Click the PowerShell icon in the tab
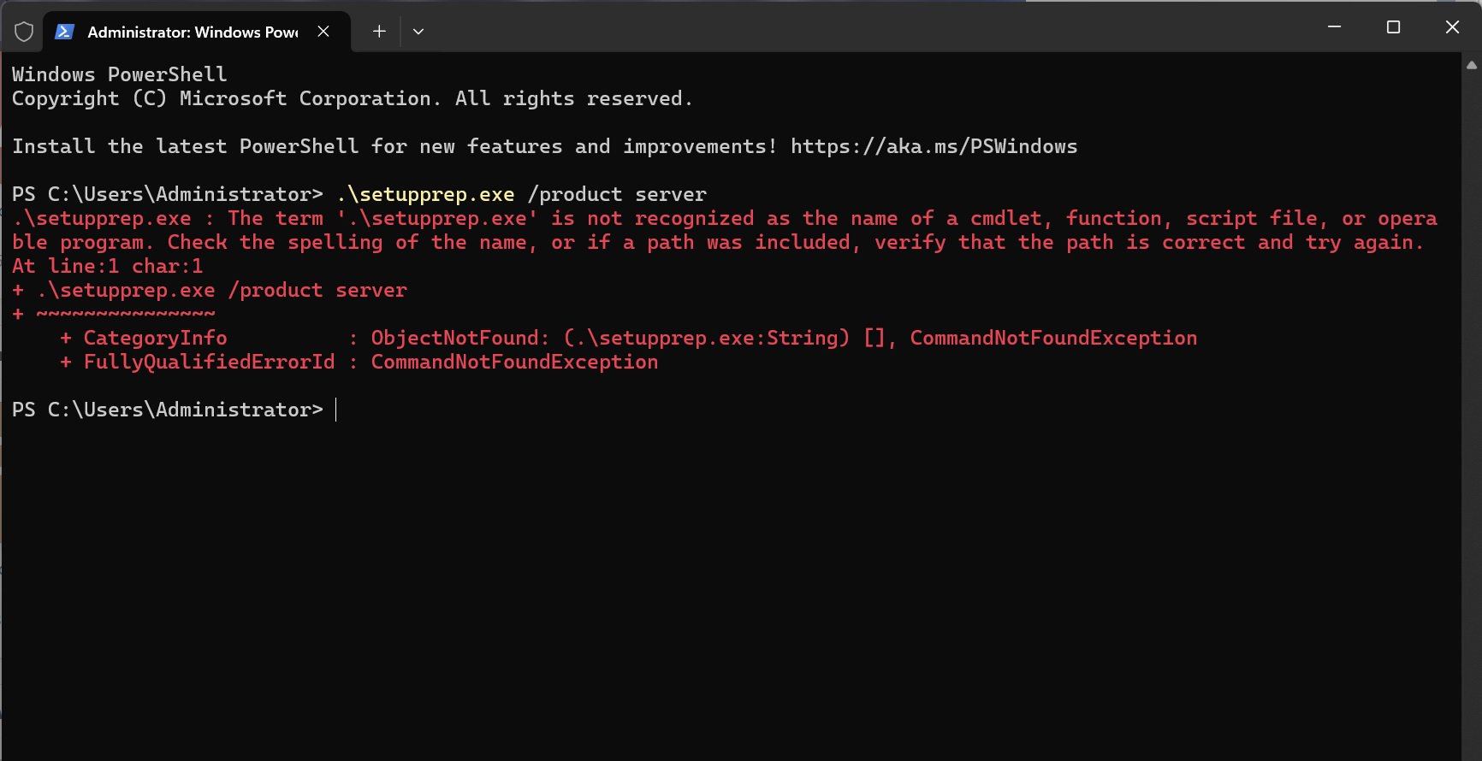This screenshot has height=761, width=1482. [x=63, y=32]
